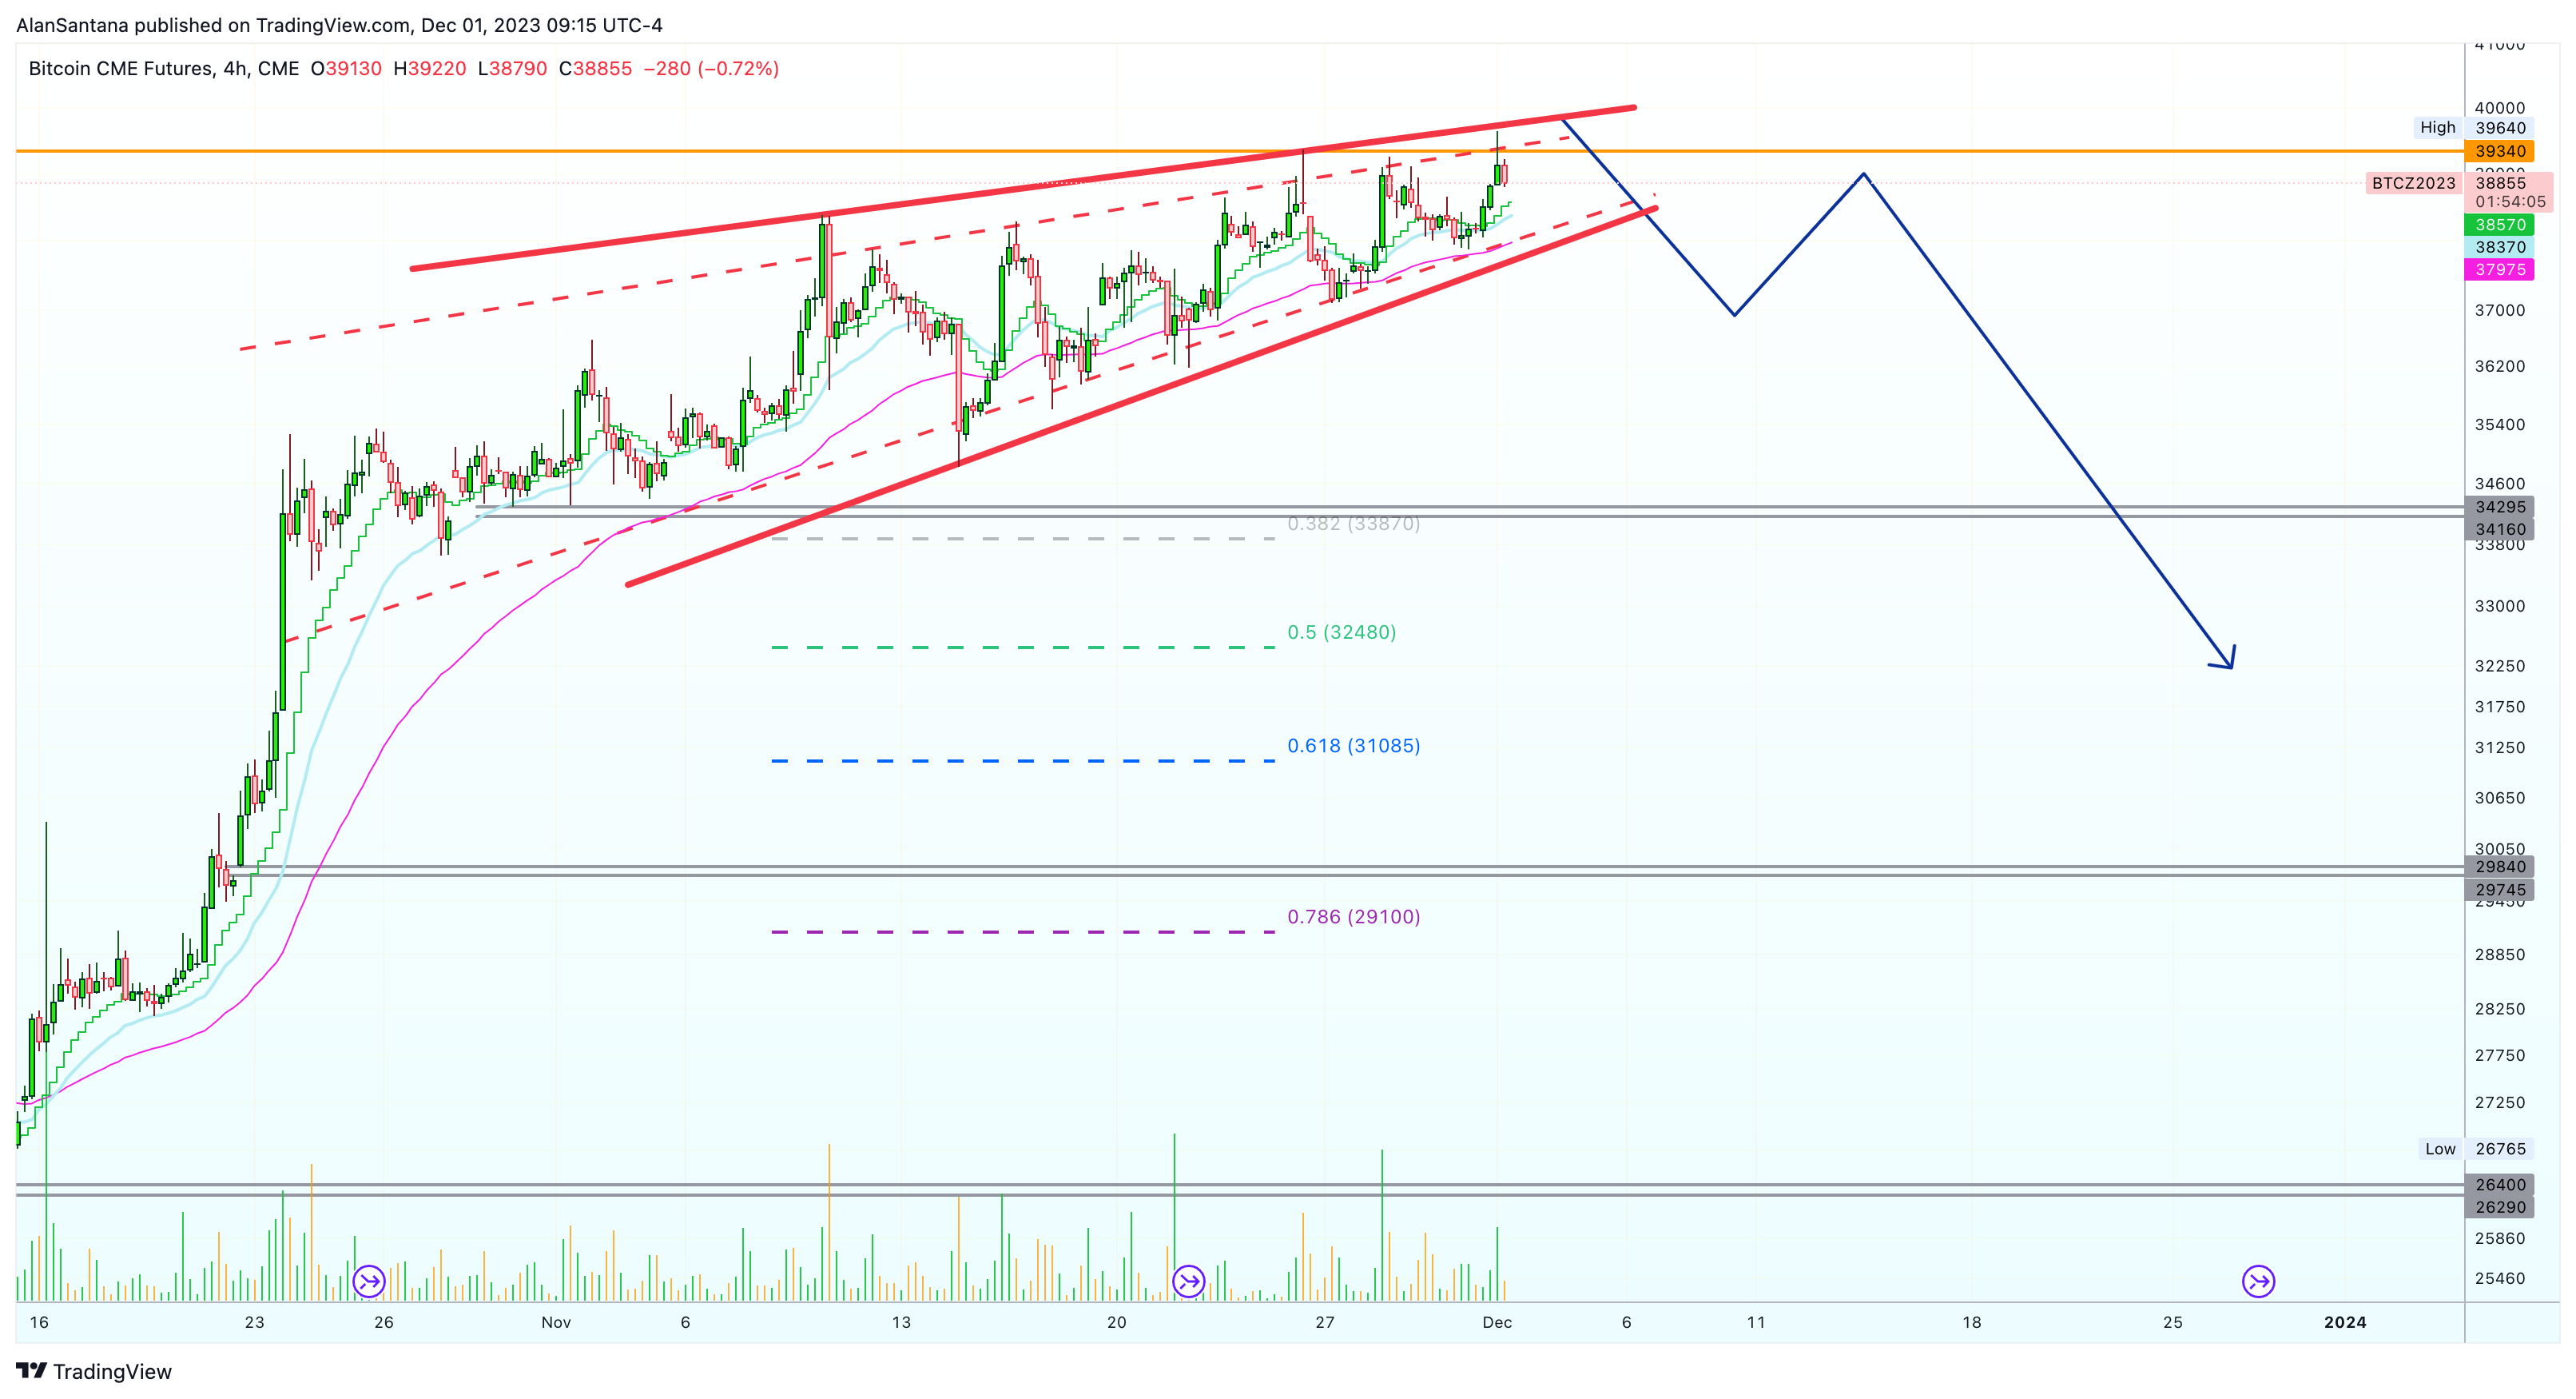The image size is (2576, 1399).
Task: Click the 0.618 (31085) Fibonacci label
Action: coord(1353,746)
